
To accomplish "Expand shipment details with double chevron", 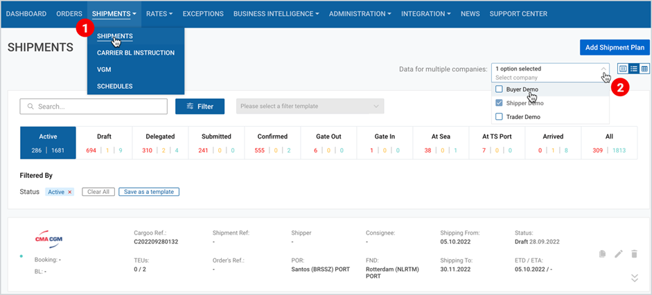I will 635,278.
